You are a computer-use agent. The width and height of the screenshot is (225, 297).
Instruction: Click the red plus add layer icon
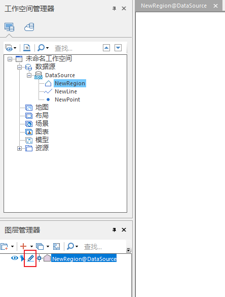23,246
